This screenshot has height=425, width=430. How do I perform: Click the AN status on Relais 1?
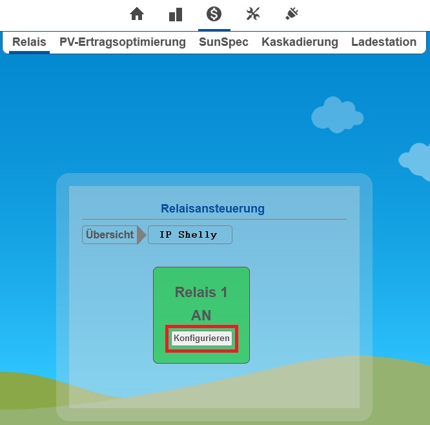coord(201,315)
